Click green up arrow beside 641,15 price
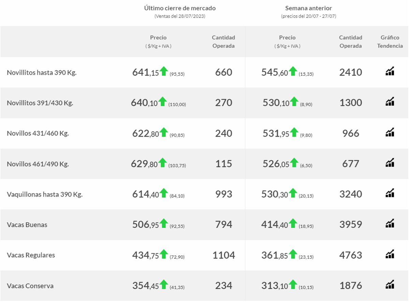 coord(164,71)
